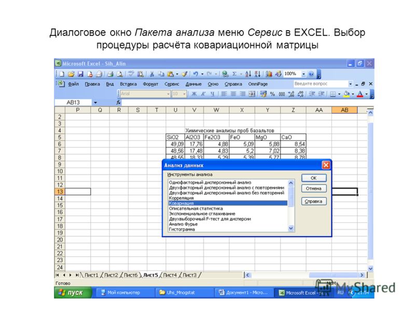Viewport: 415px width, 311px height.
Task: Open the Правка menu
Action: click(x=92, y=84)
